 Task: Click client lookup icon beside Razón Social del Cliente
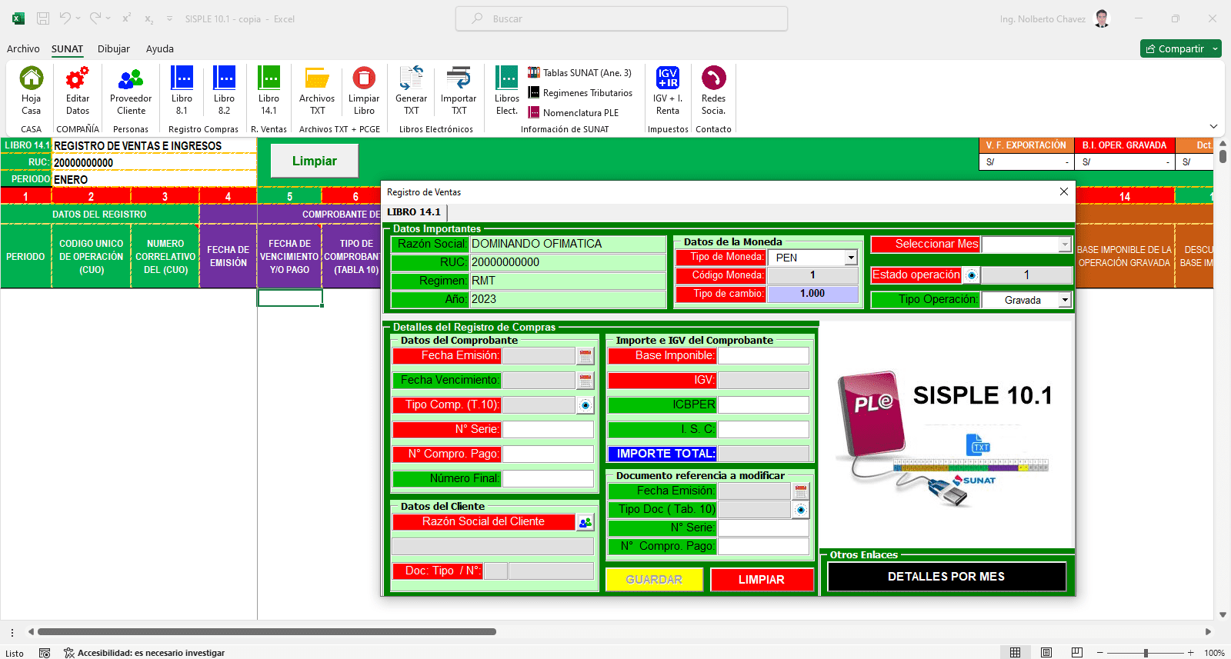pyautogui.click(x=585, y=522)
